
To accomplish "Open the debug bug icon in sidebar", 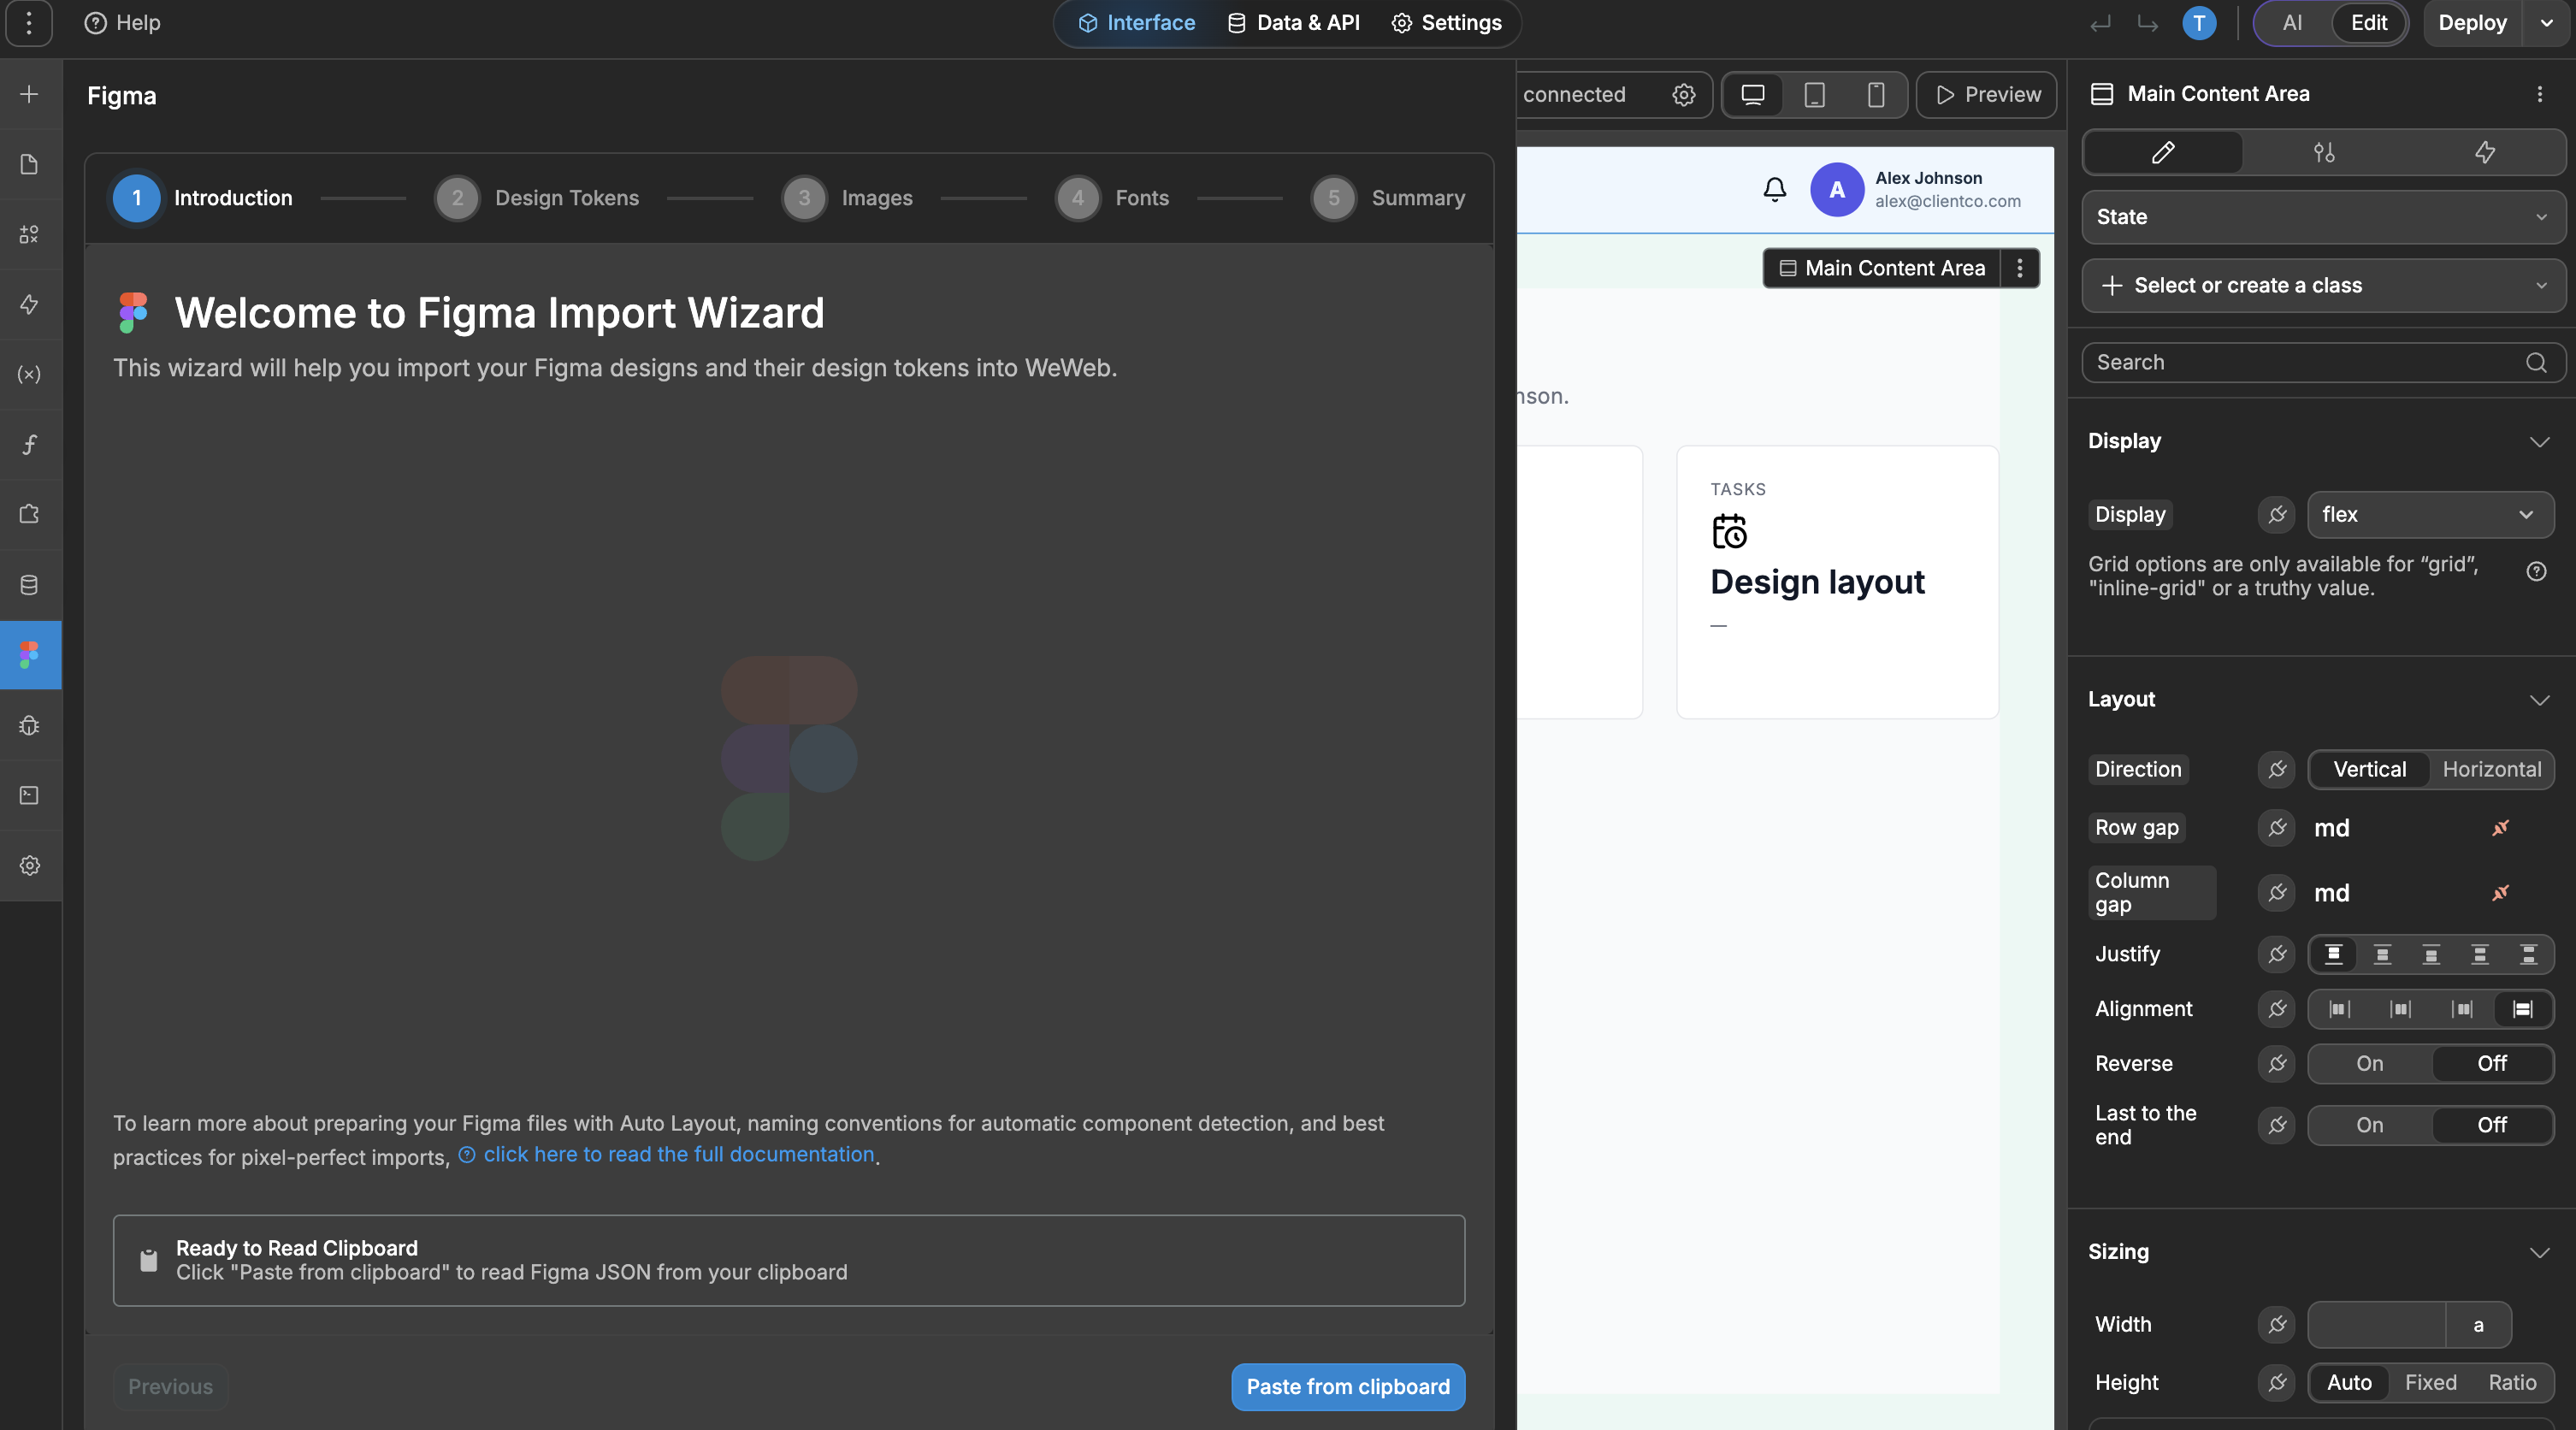I will [x=30, y=725].
